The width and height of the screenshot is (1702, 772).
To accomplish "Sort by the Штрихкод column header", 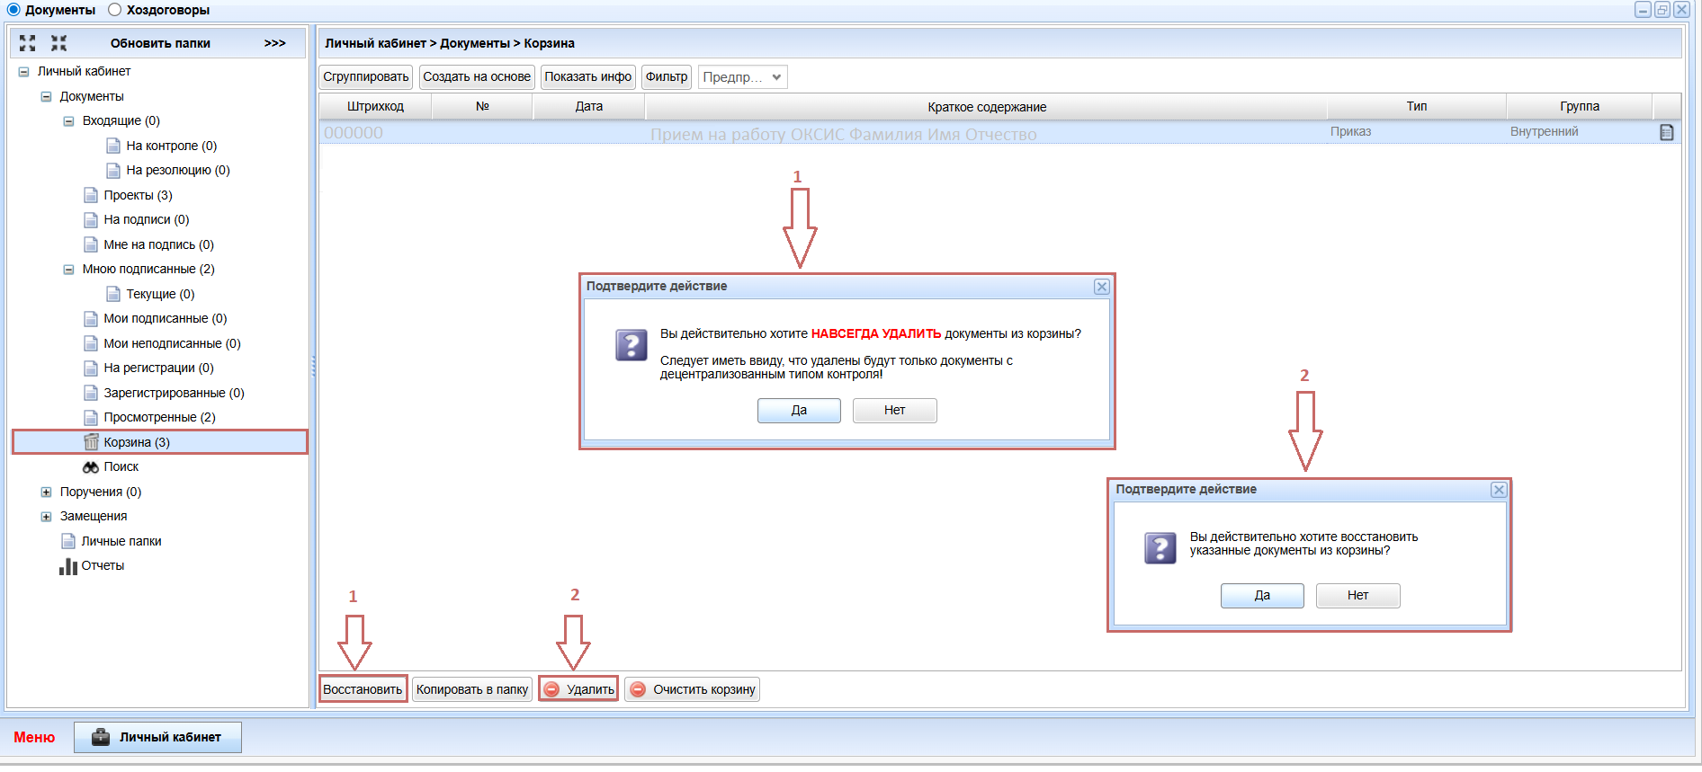I will pos(375,106).
